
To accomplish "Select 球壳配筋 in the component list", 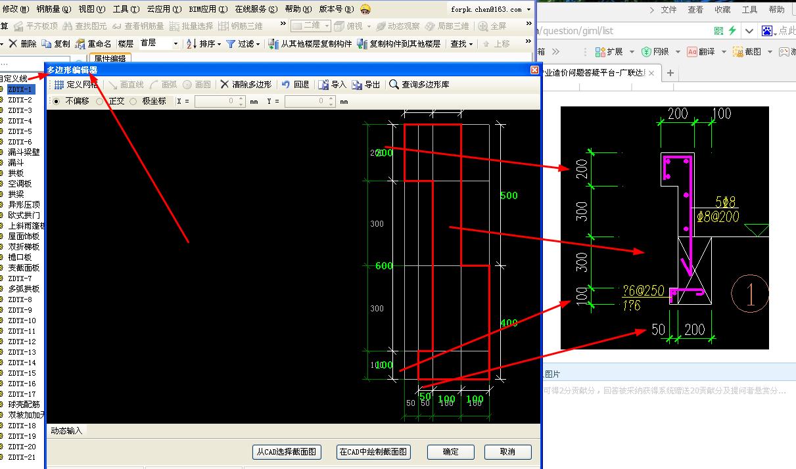I will coord(24,405).
